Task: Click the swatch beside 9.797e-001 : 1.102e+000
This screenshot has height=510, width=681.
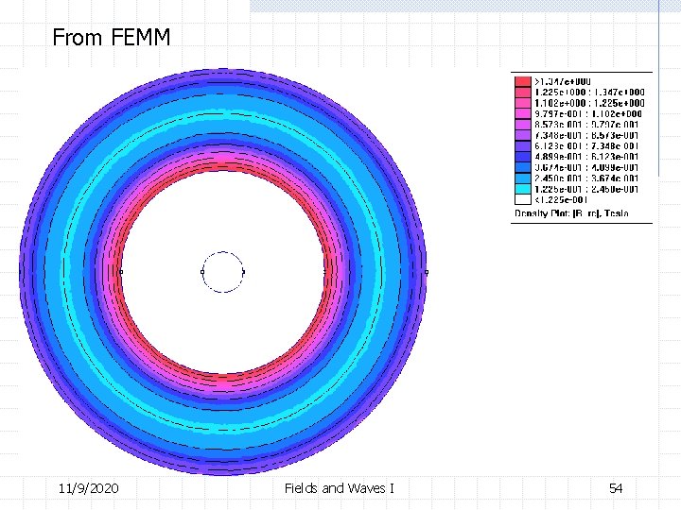Action: click(x=523, y=113)
